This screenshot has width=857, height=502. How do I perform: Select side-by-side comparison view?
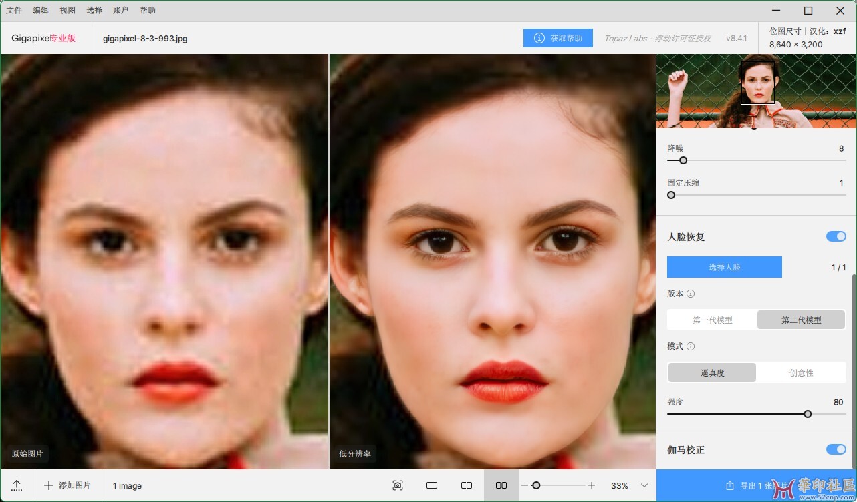click(501, 485)
